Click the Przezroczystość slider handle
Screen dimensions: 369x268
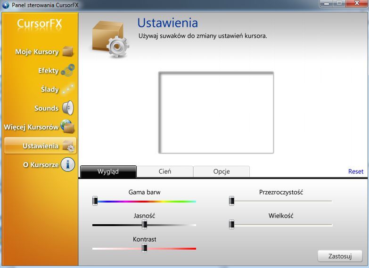pyautogui.click(x=231, y=201)
